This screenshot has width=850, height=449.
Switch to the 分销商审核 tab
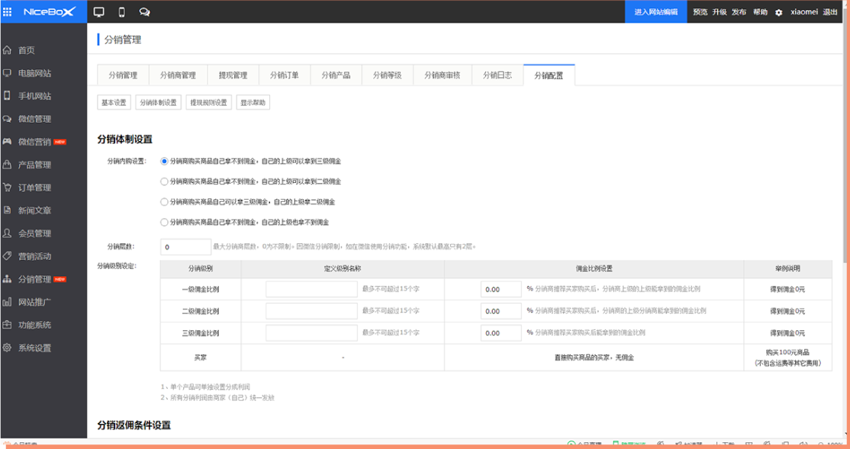point(442,75)
